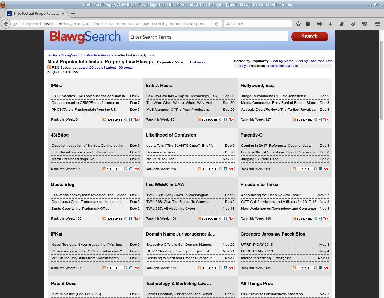The image size is (384, 298).
Task: Subscribe to this WEEK in LAW via Yahoo
Action: (231, 218)
